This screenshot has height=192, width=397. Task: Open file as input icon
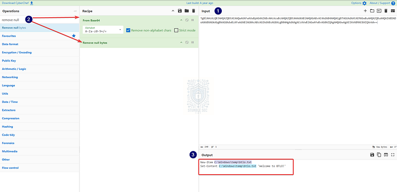click(379, 11)
